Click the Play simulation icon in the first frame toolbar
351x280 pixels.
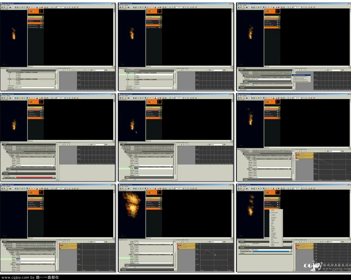[x=27, y=7]
